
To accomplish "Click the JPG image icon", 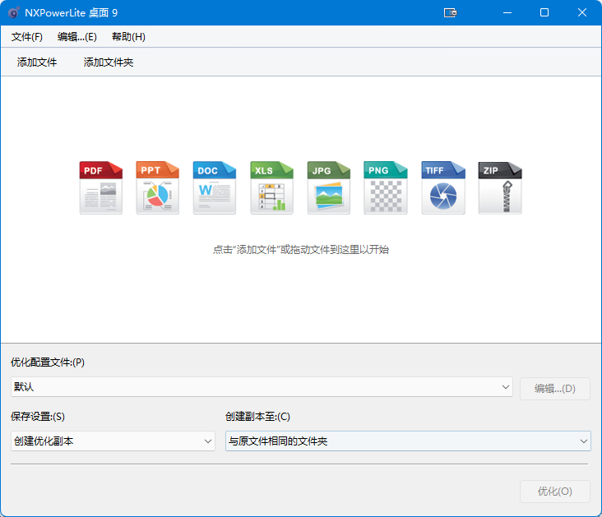I will coord(328,187).
